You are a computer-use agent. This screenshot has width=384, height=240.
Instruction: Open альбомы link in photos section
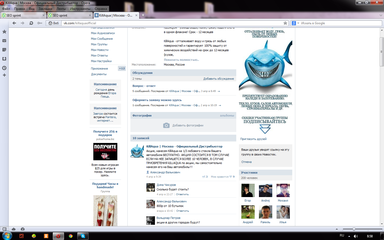227,115
